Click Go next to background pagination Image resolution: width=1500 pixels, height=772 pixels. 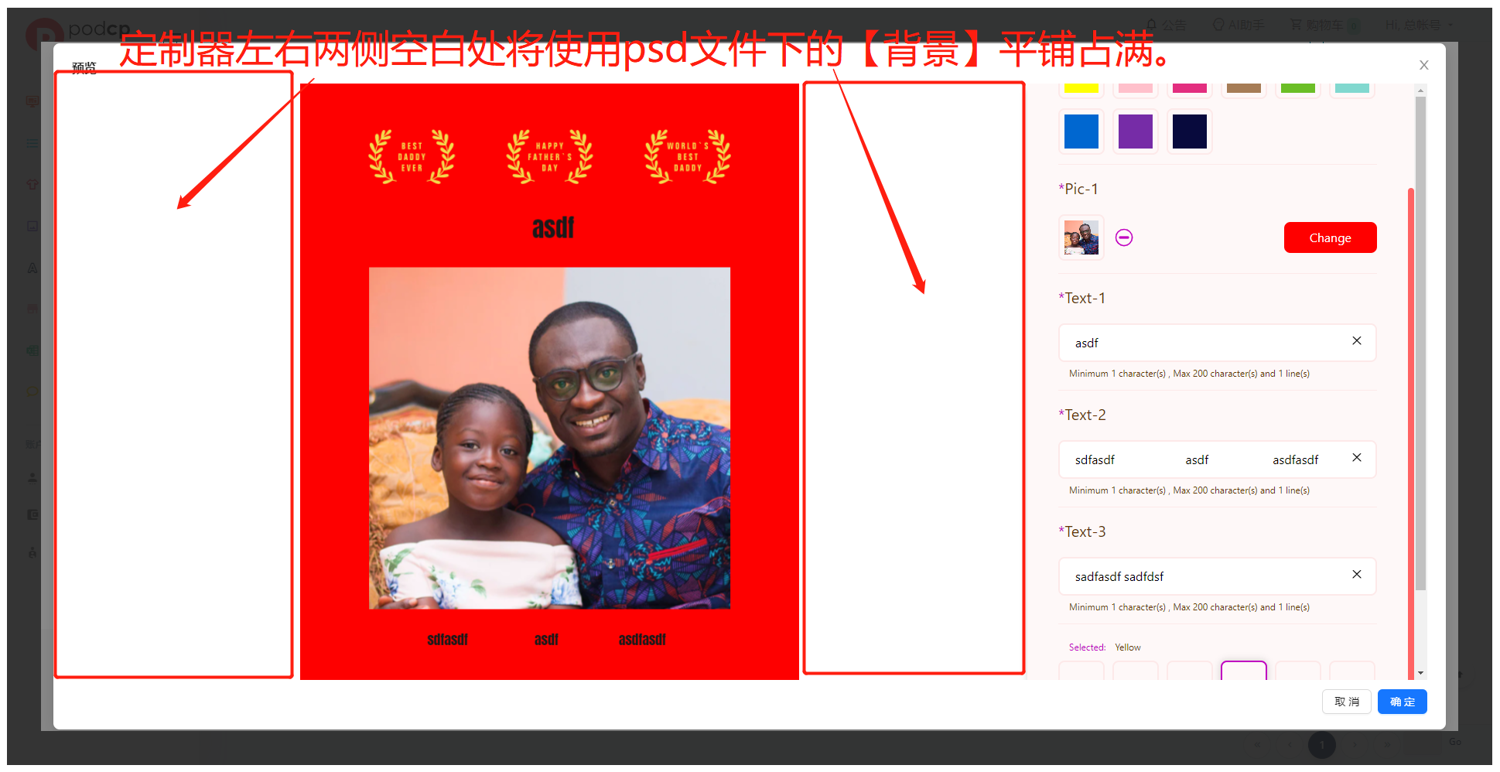(x=1455, y=742)
